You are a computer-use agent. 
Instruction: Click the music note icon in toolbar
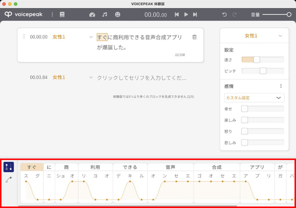(x=105, y=14)
